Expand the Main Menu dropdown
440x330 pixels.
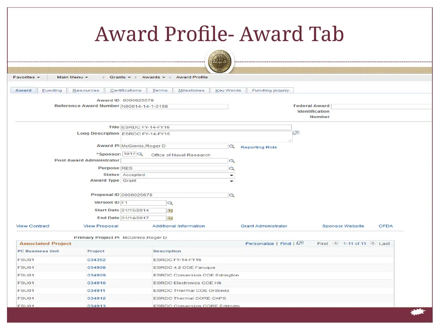point(72,77)
